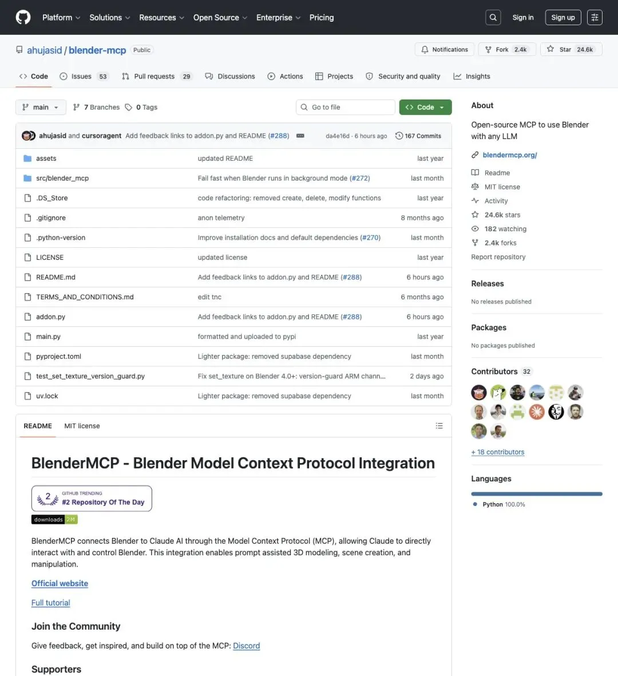Click the Notifications bell button

[444, 49]
